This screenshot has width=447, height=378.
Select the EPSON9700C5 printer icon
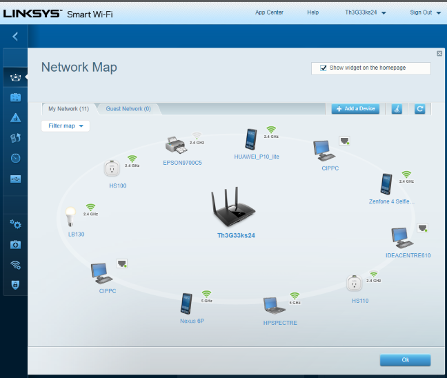(176, 145)
